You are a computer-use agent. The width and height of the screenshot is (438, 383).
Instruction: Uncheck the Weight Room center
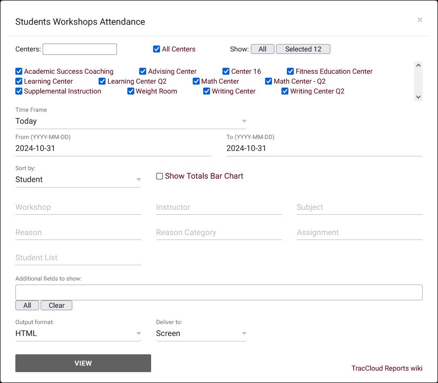coord(131,91)
